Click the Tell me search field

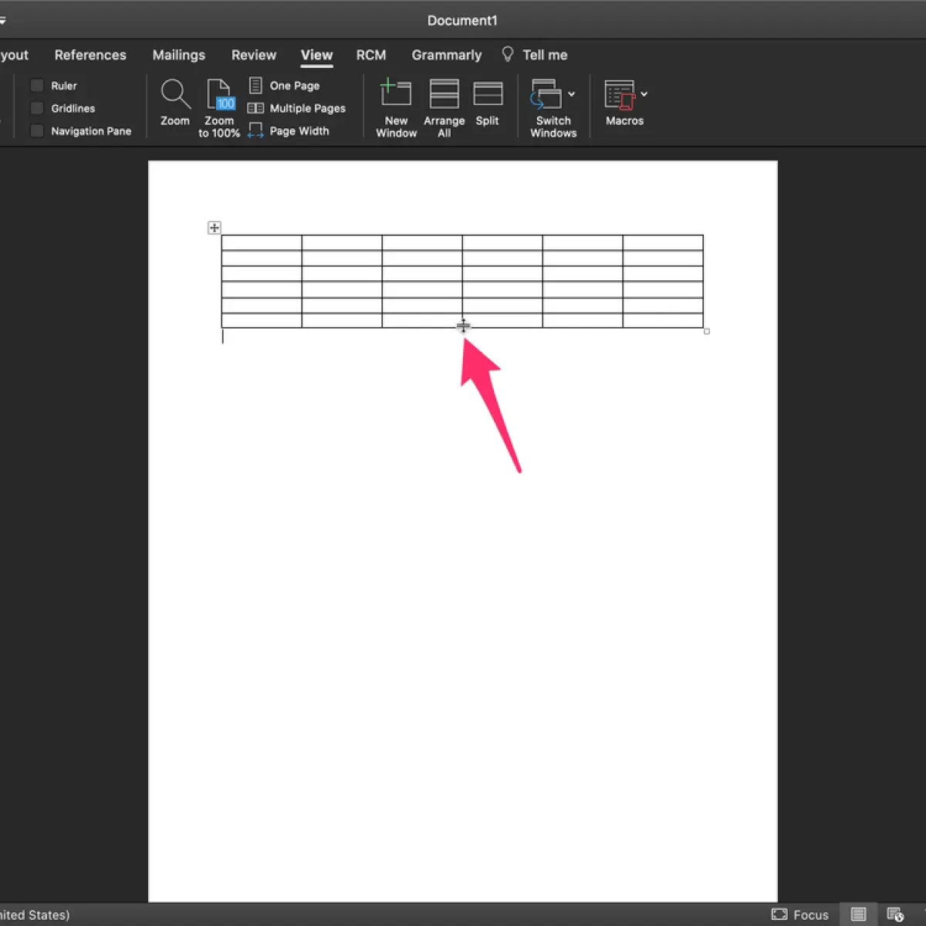(545, 55)
